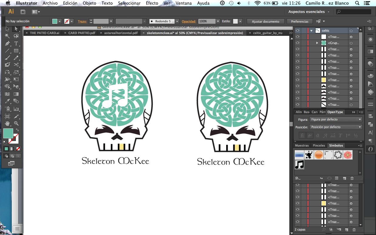Toggle visibility of the <Grup...> sublayer
Image resolution: width=376 pixels, height=235 pixels.
(x=298, y=43)
